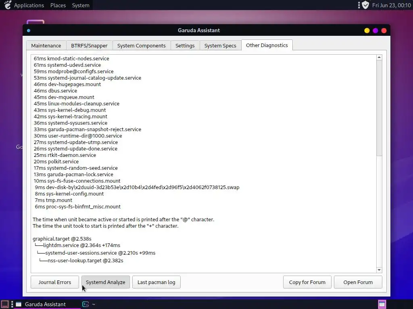The height and width of the screenshot is (309, 413).
Task: Open the System menu
Action: [x=81, y=5]
